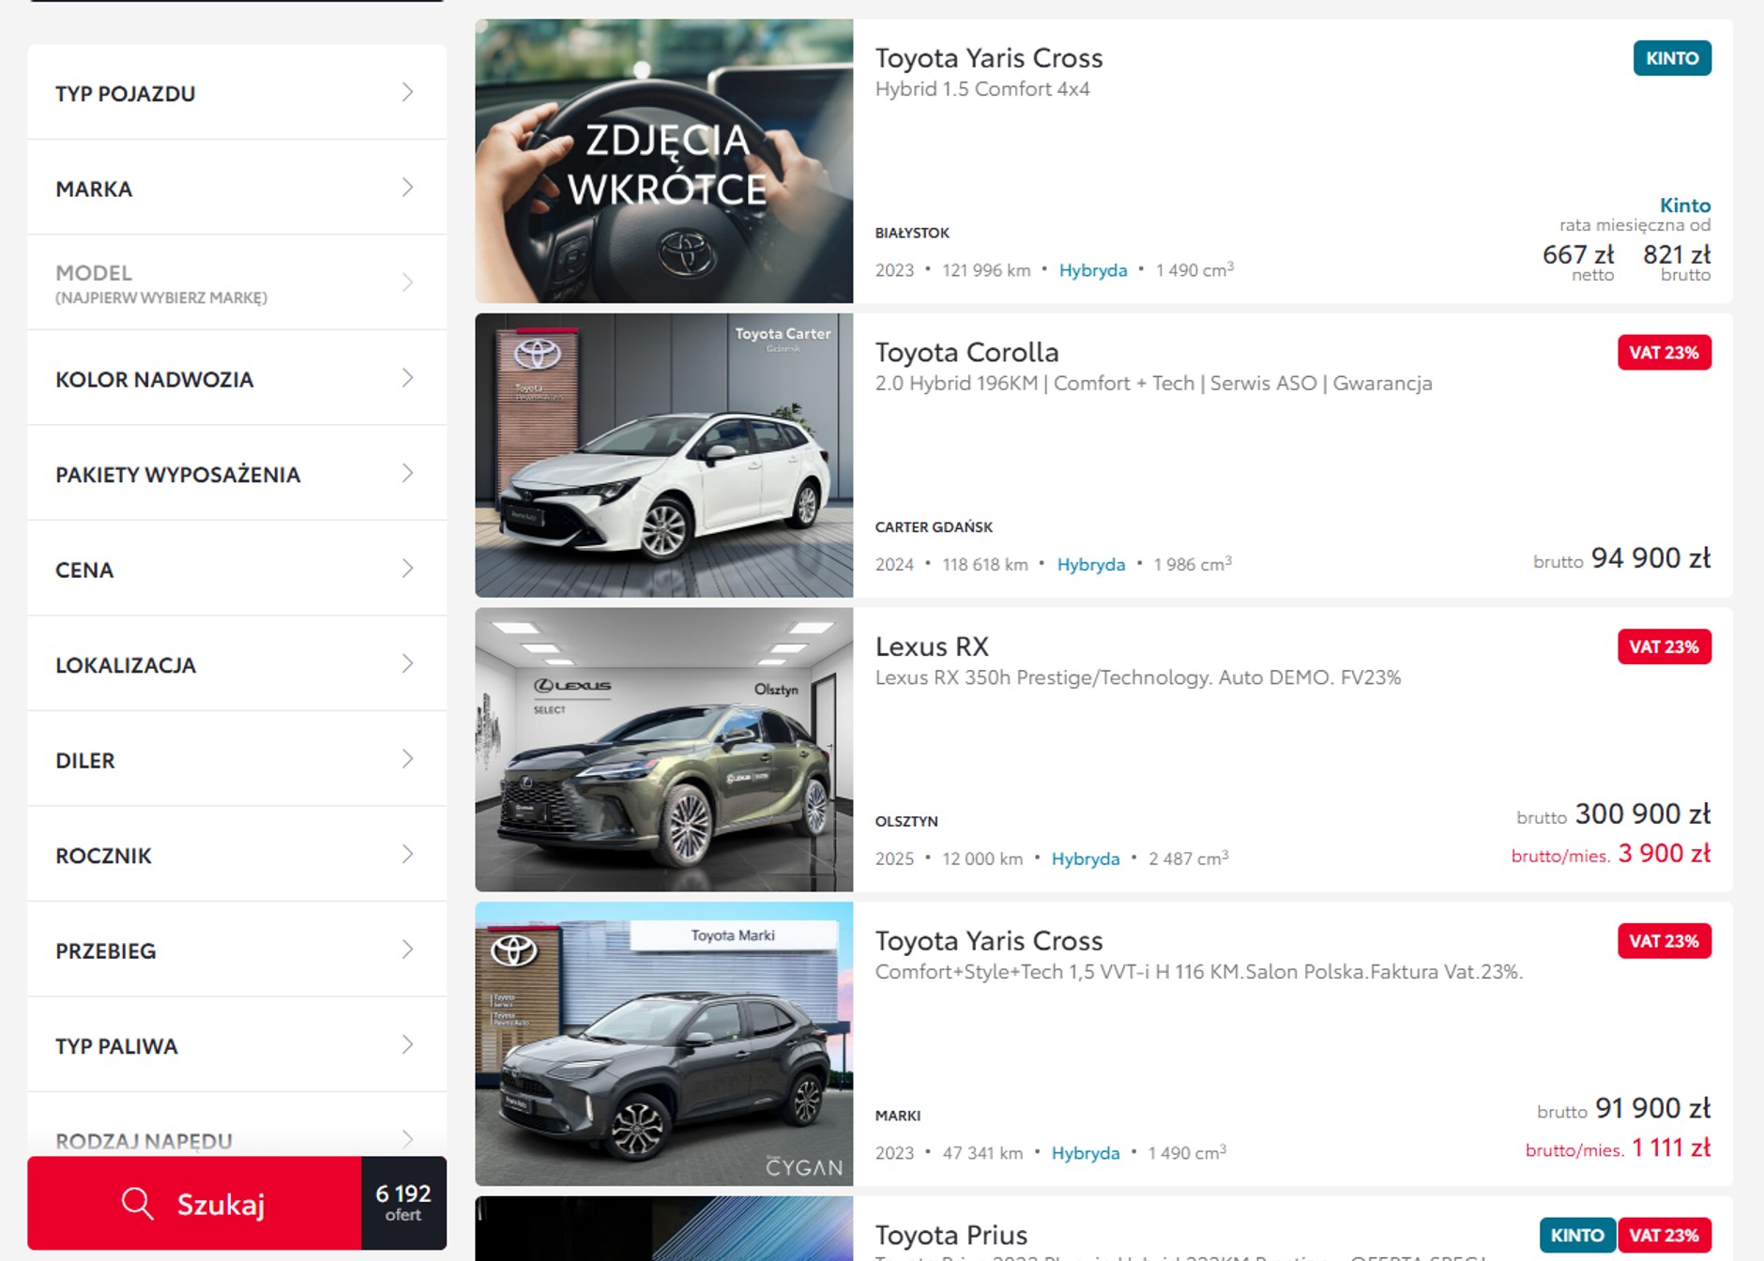Click the green Lexus RX photo
Viewport: 1764px width, 1261px height.
[x=664, y=750]
